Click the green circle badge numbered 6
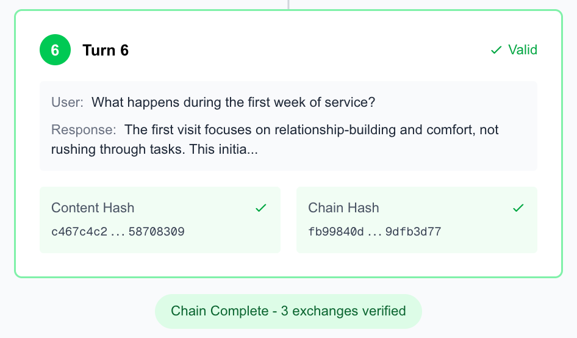Viewport: 577px width, 338px height. point(55,50)
